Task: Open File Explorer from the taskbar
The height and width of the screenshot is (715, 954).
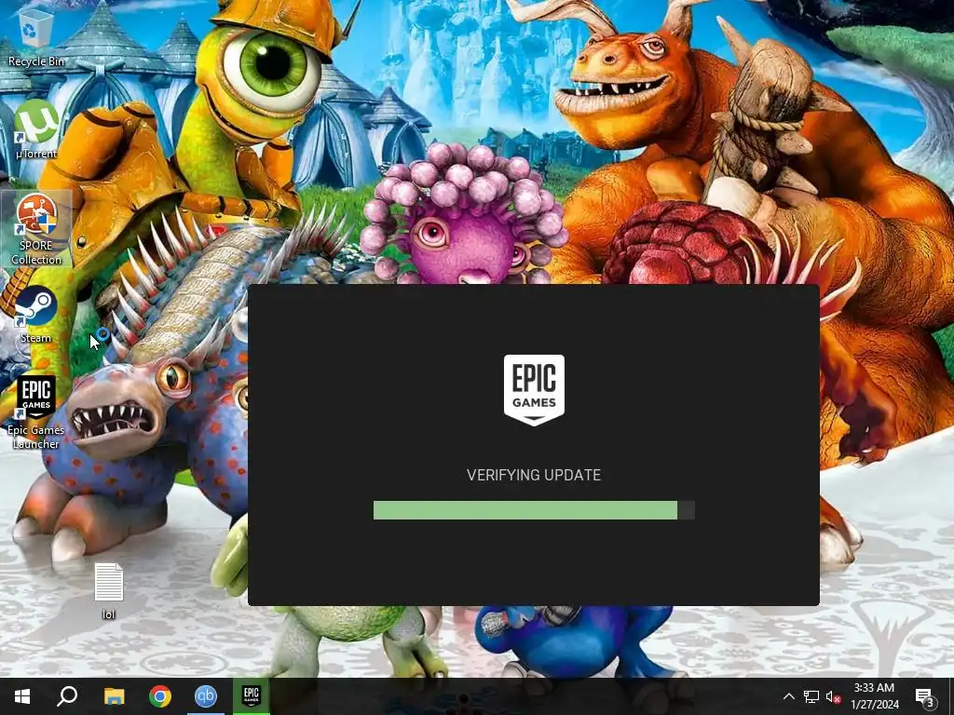Action: coord(114,696)
